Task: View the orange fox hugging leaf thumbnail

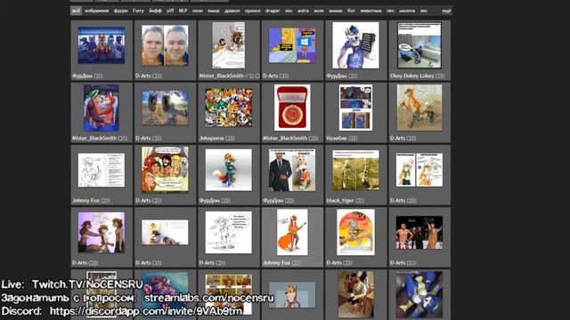Action: [x=102, y=108]
